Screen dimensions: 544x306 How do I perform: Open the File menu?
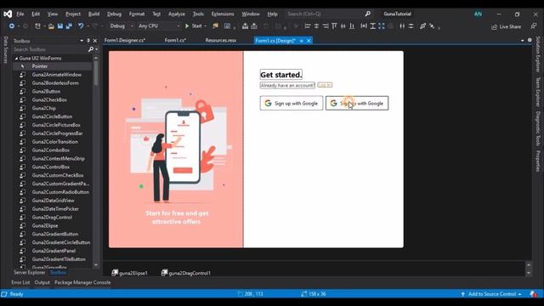20,14
